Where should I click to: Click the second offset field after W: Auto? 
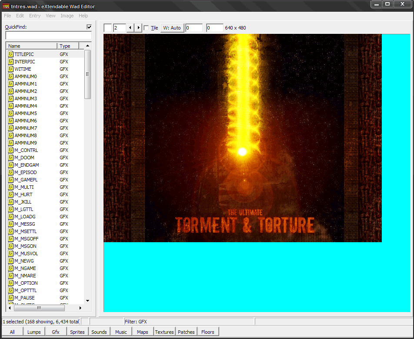click(215, 28)
